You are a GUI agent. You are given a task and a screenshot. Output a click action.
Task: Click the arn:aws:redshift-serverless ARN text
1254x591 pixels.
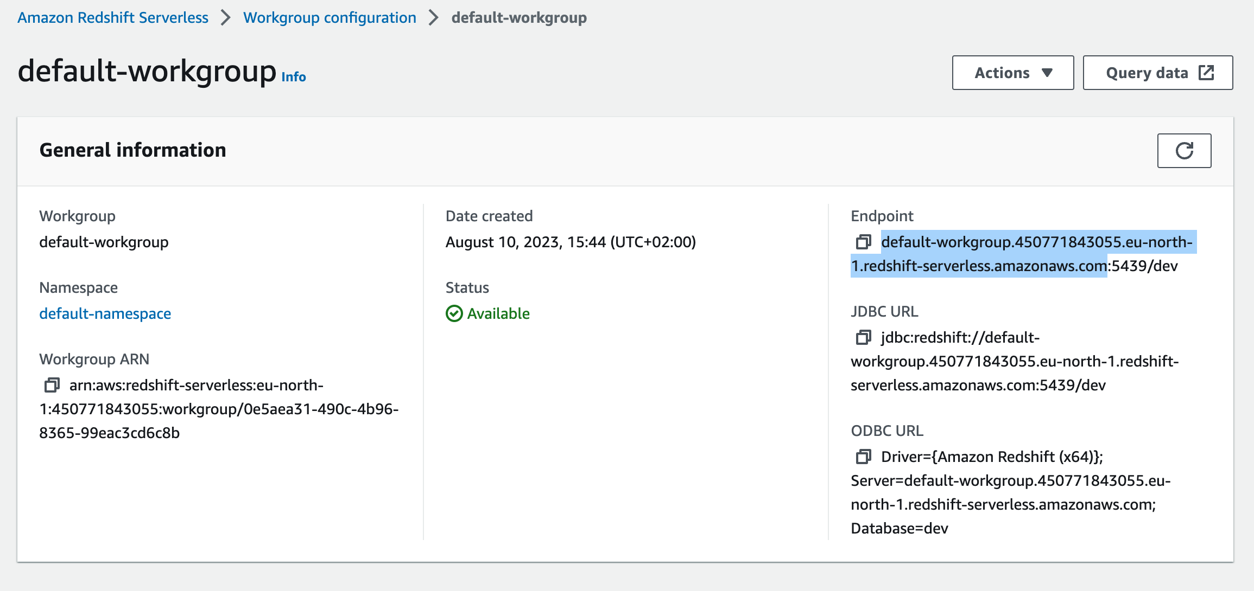[x=219, y=409]
